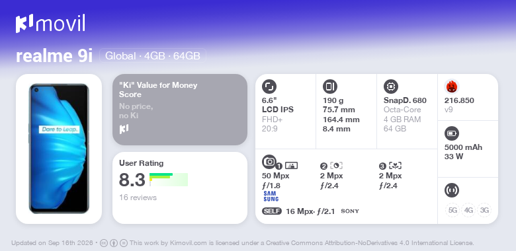Click the realme 9i phone image

pyautogui.click(x=59, y=149)
